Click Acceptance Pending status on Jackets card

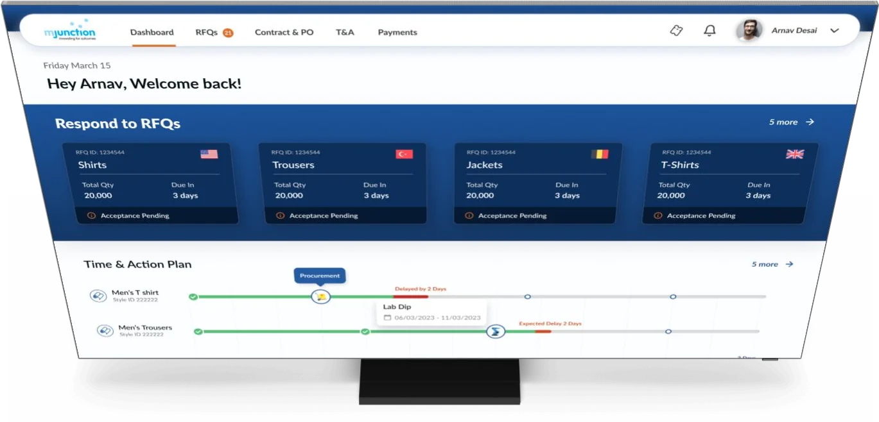coord(512,215)
